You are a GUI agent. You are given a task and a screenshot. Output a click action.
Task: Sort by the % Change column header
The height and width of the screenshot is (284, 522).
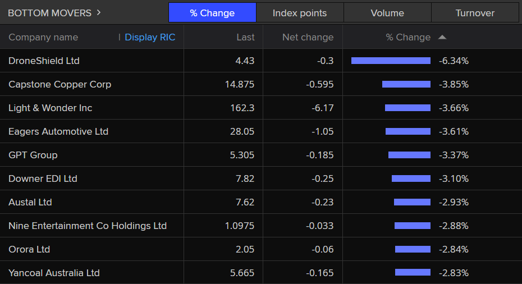(x=408, y=38)
